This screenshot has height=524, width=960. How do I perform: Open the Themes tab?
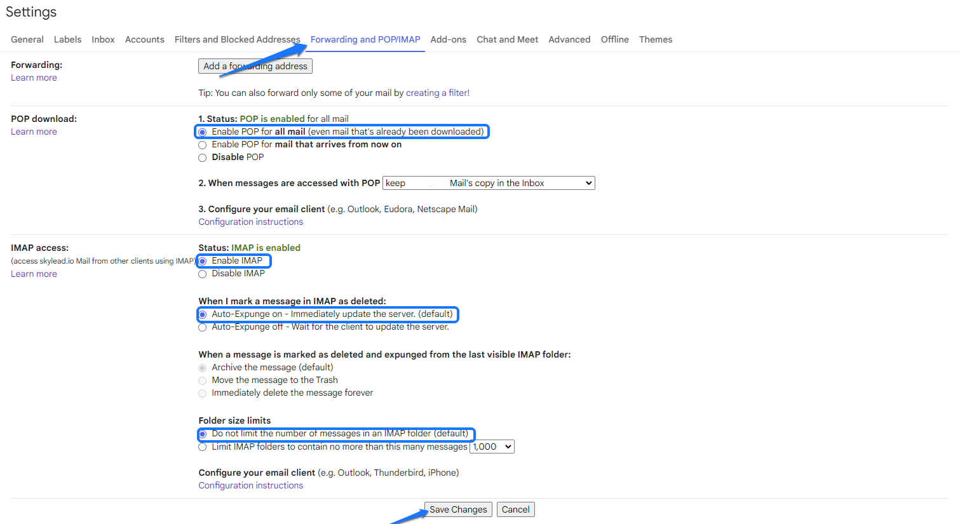click(655, 39)
